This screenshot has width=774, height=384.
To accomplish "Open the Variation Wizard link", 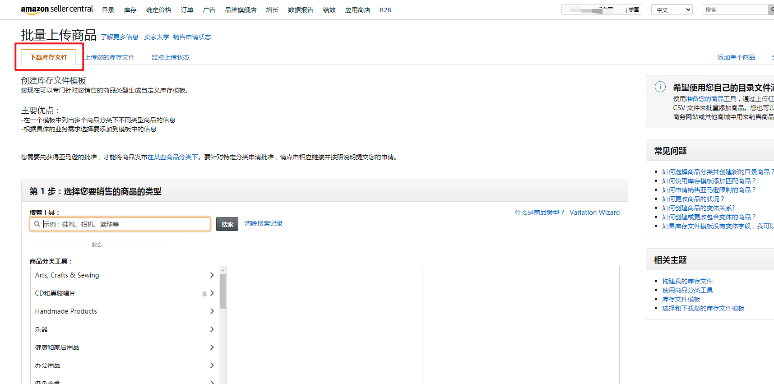I will (594, 213).
